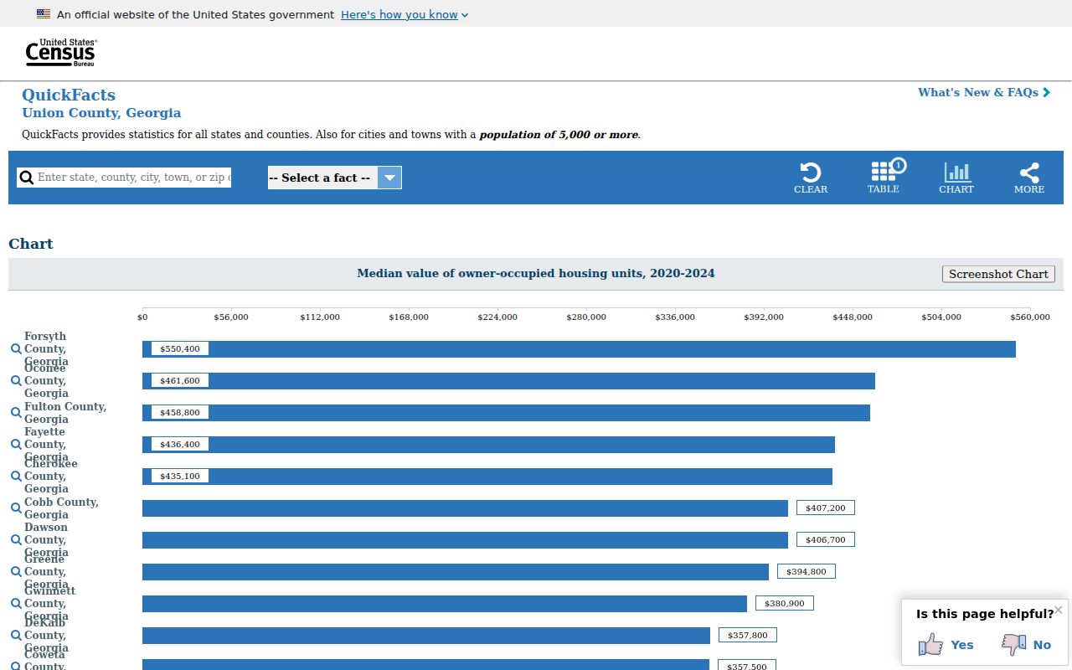
Task: Click the magnifier beside Greene County
Action: pyautogui.click(x=16, y=572)
